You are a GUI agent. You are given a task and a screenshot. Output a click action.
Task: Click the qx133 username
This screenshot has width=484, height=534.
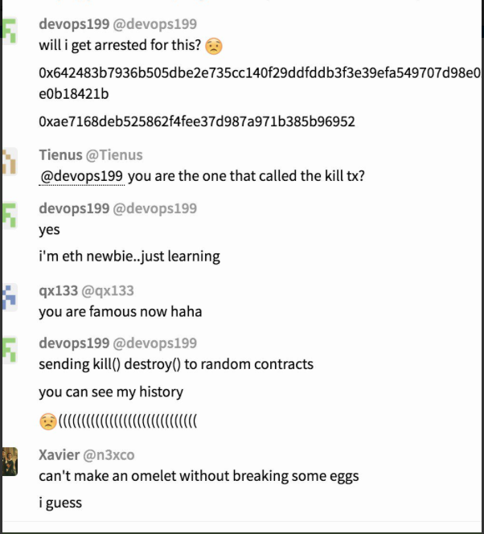58,290
